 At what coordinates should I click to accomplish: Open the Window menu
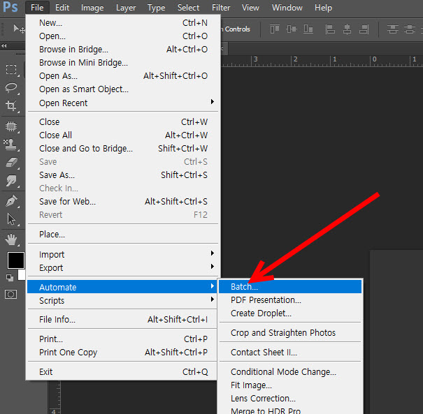coord(287,8)
